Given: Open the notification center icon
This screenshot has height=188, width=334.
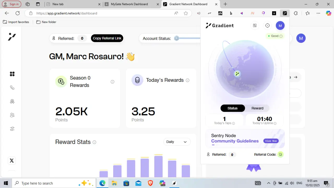Looking at the screenshot, I should point(326,183).
